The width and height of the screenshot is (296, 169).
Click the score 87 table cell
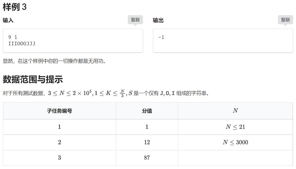pos(147,158)
